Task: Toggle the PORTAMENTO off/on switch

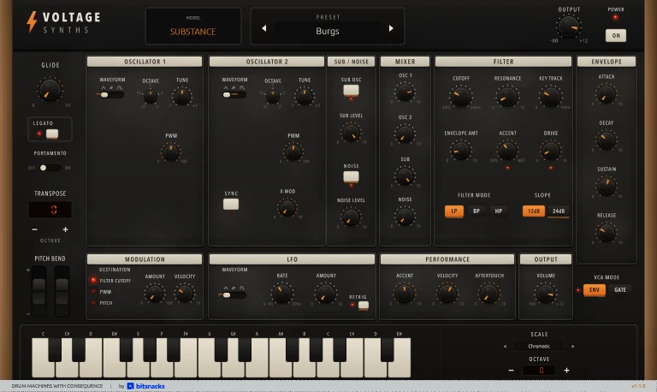Action: 50,168
